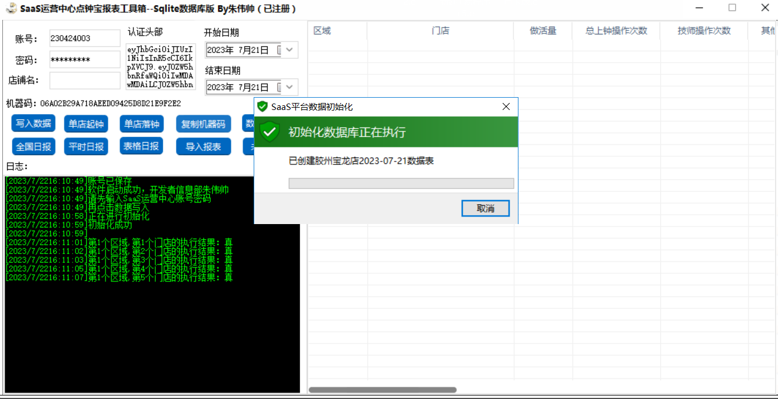Click the 复制机器码 button

click(203, 124)
